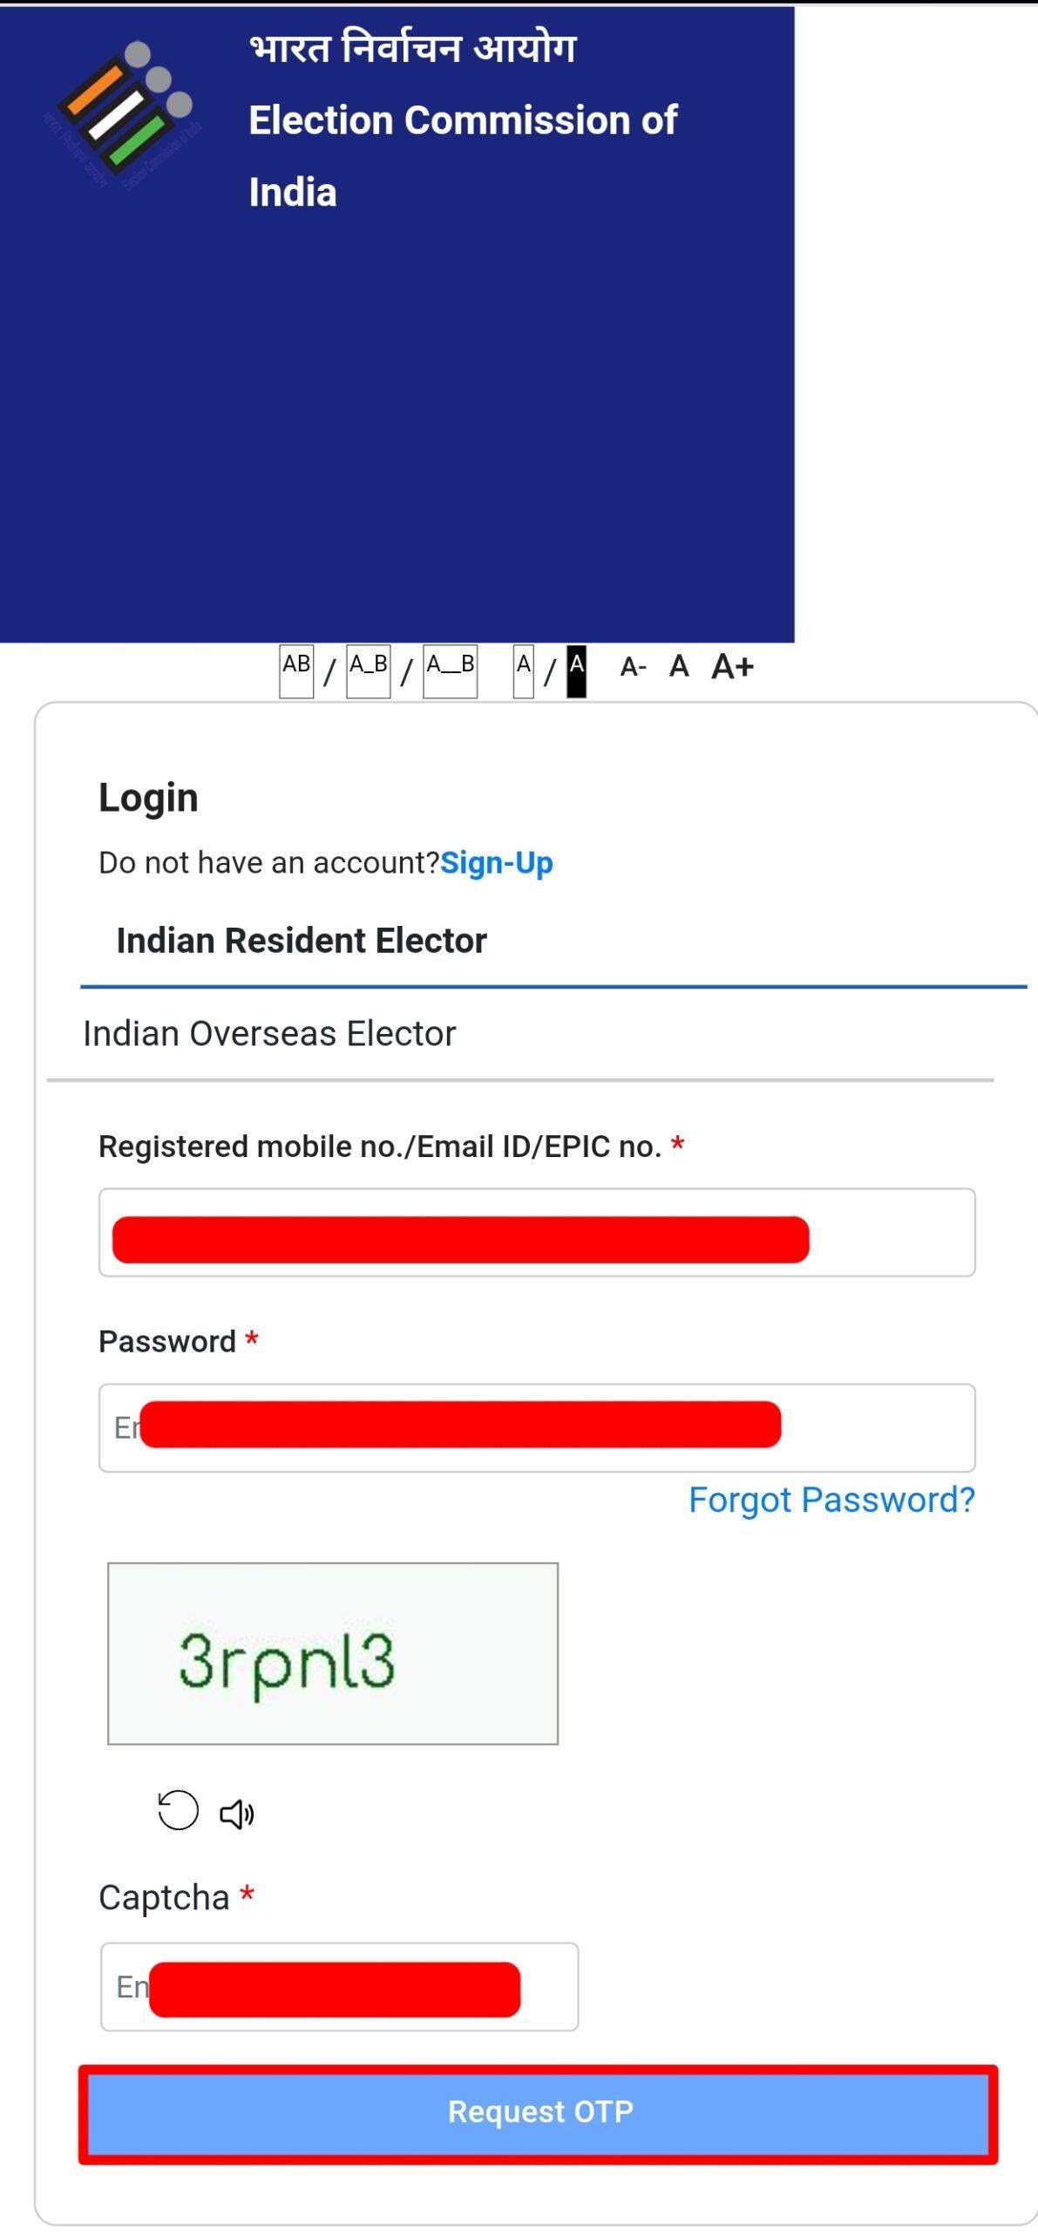The image size is (1038, 2232).
Task: Decrease font size with A- button
Action: click(x=633, y=668)
